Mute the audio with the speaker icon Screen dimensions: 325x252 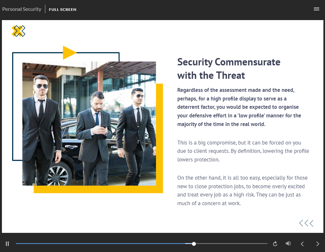288,244
